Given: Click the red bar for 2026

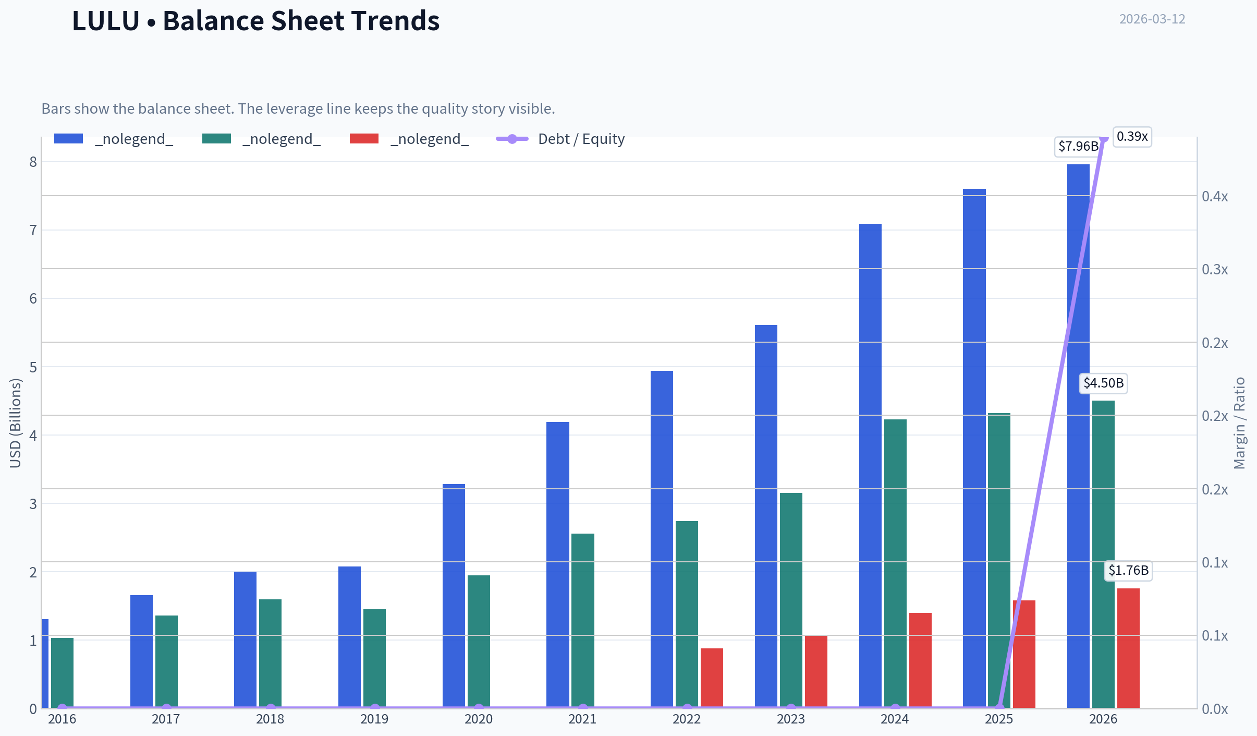Looking at the screenshot, I should [1128, 648].
